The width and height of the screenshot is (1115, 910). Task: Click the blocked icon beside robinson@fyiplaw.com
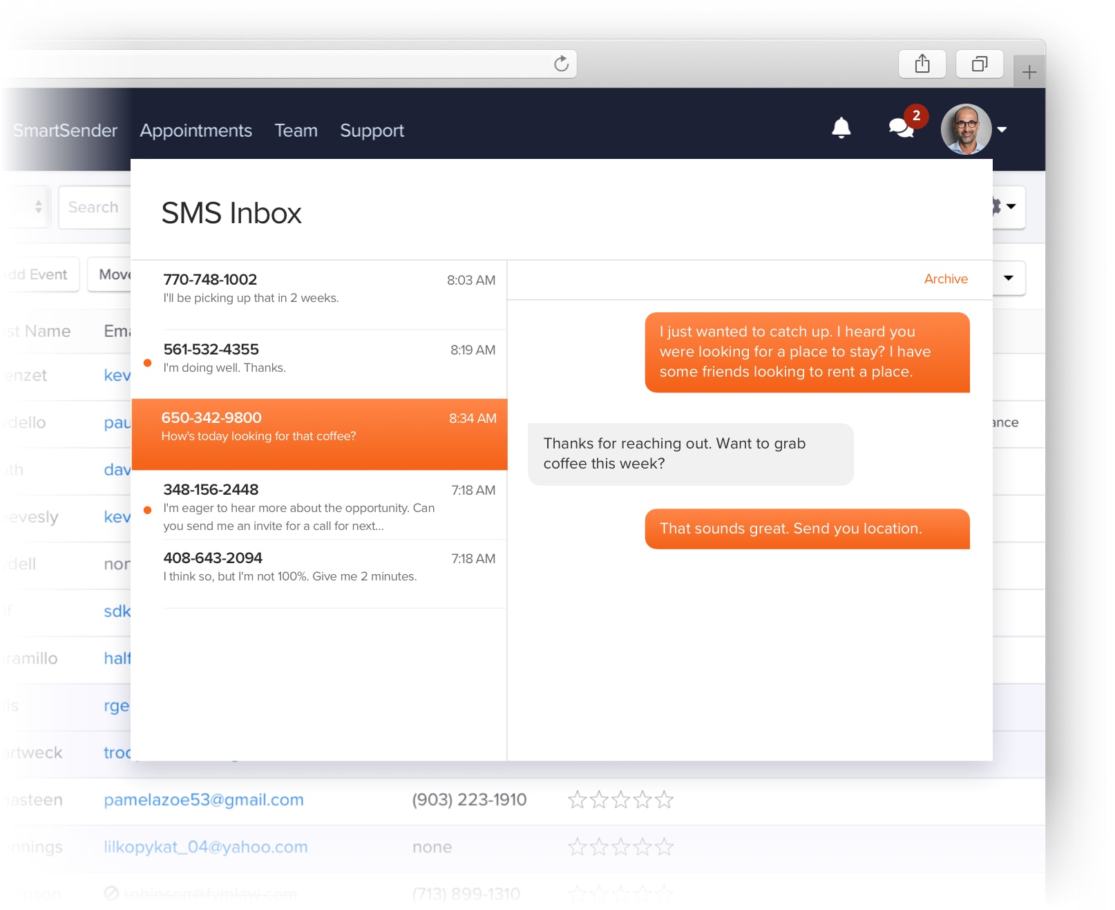point(113,893)
